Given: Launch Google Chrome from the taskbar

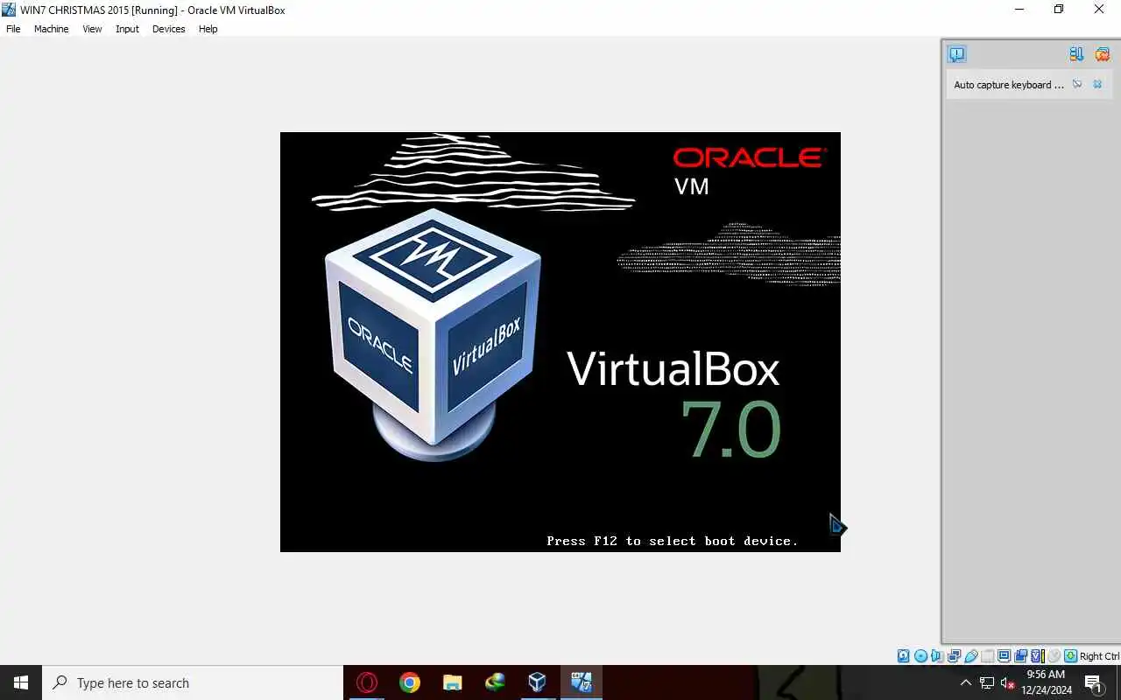Looking at the screenshot, I should click(x=409, y=682).
